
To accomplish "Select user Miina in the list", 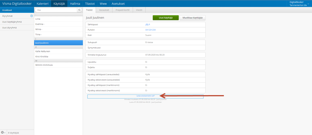I will tap(58, 29).
